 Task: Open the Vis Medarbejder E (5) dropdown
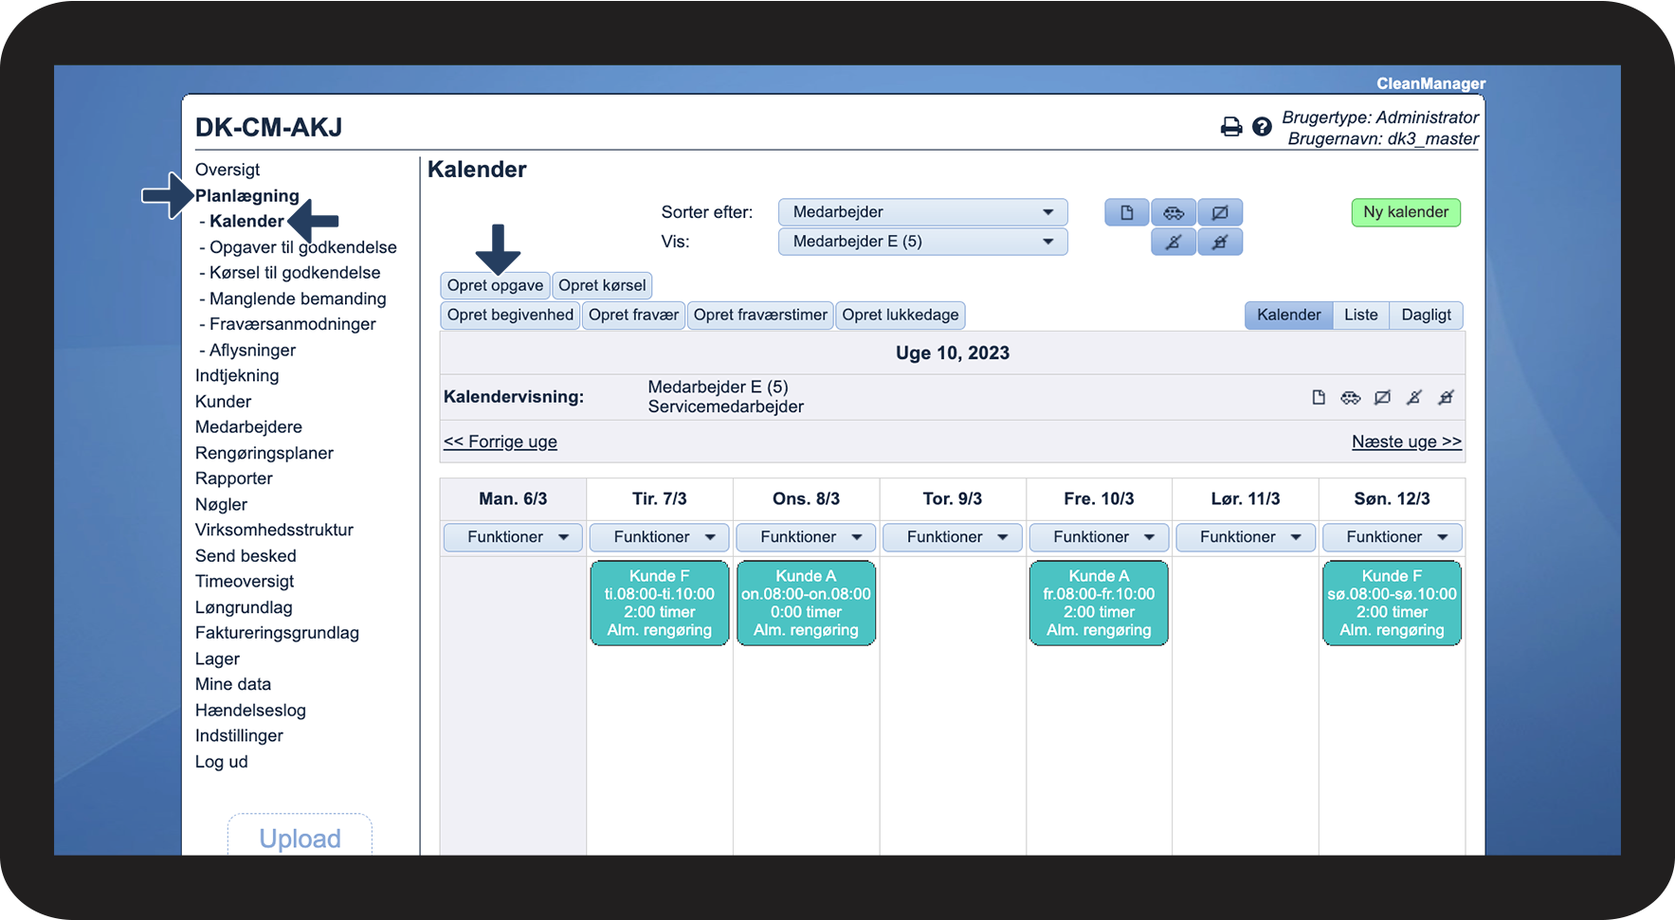click(x=923, y=242)
